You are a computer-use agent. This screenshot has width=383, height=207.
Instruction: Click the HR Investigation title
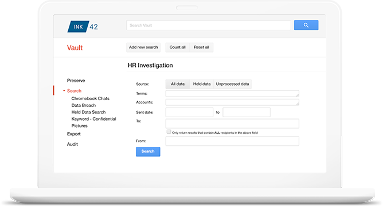point(150,65)
